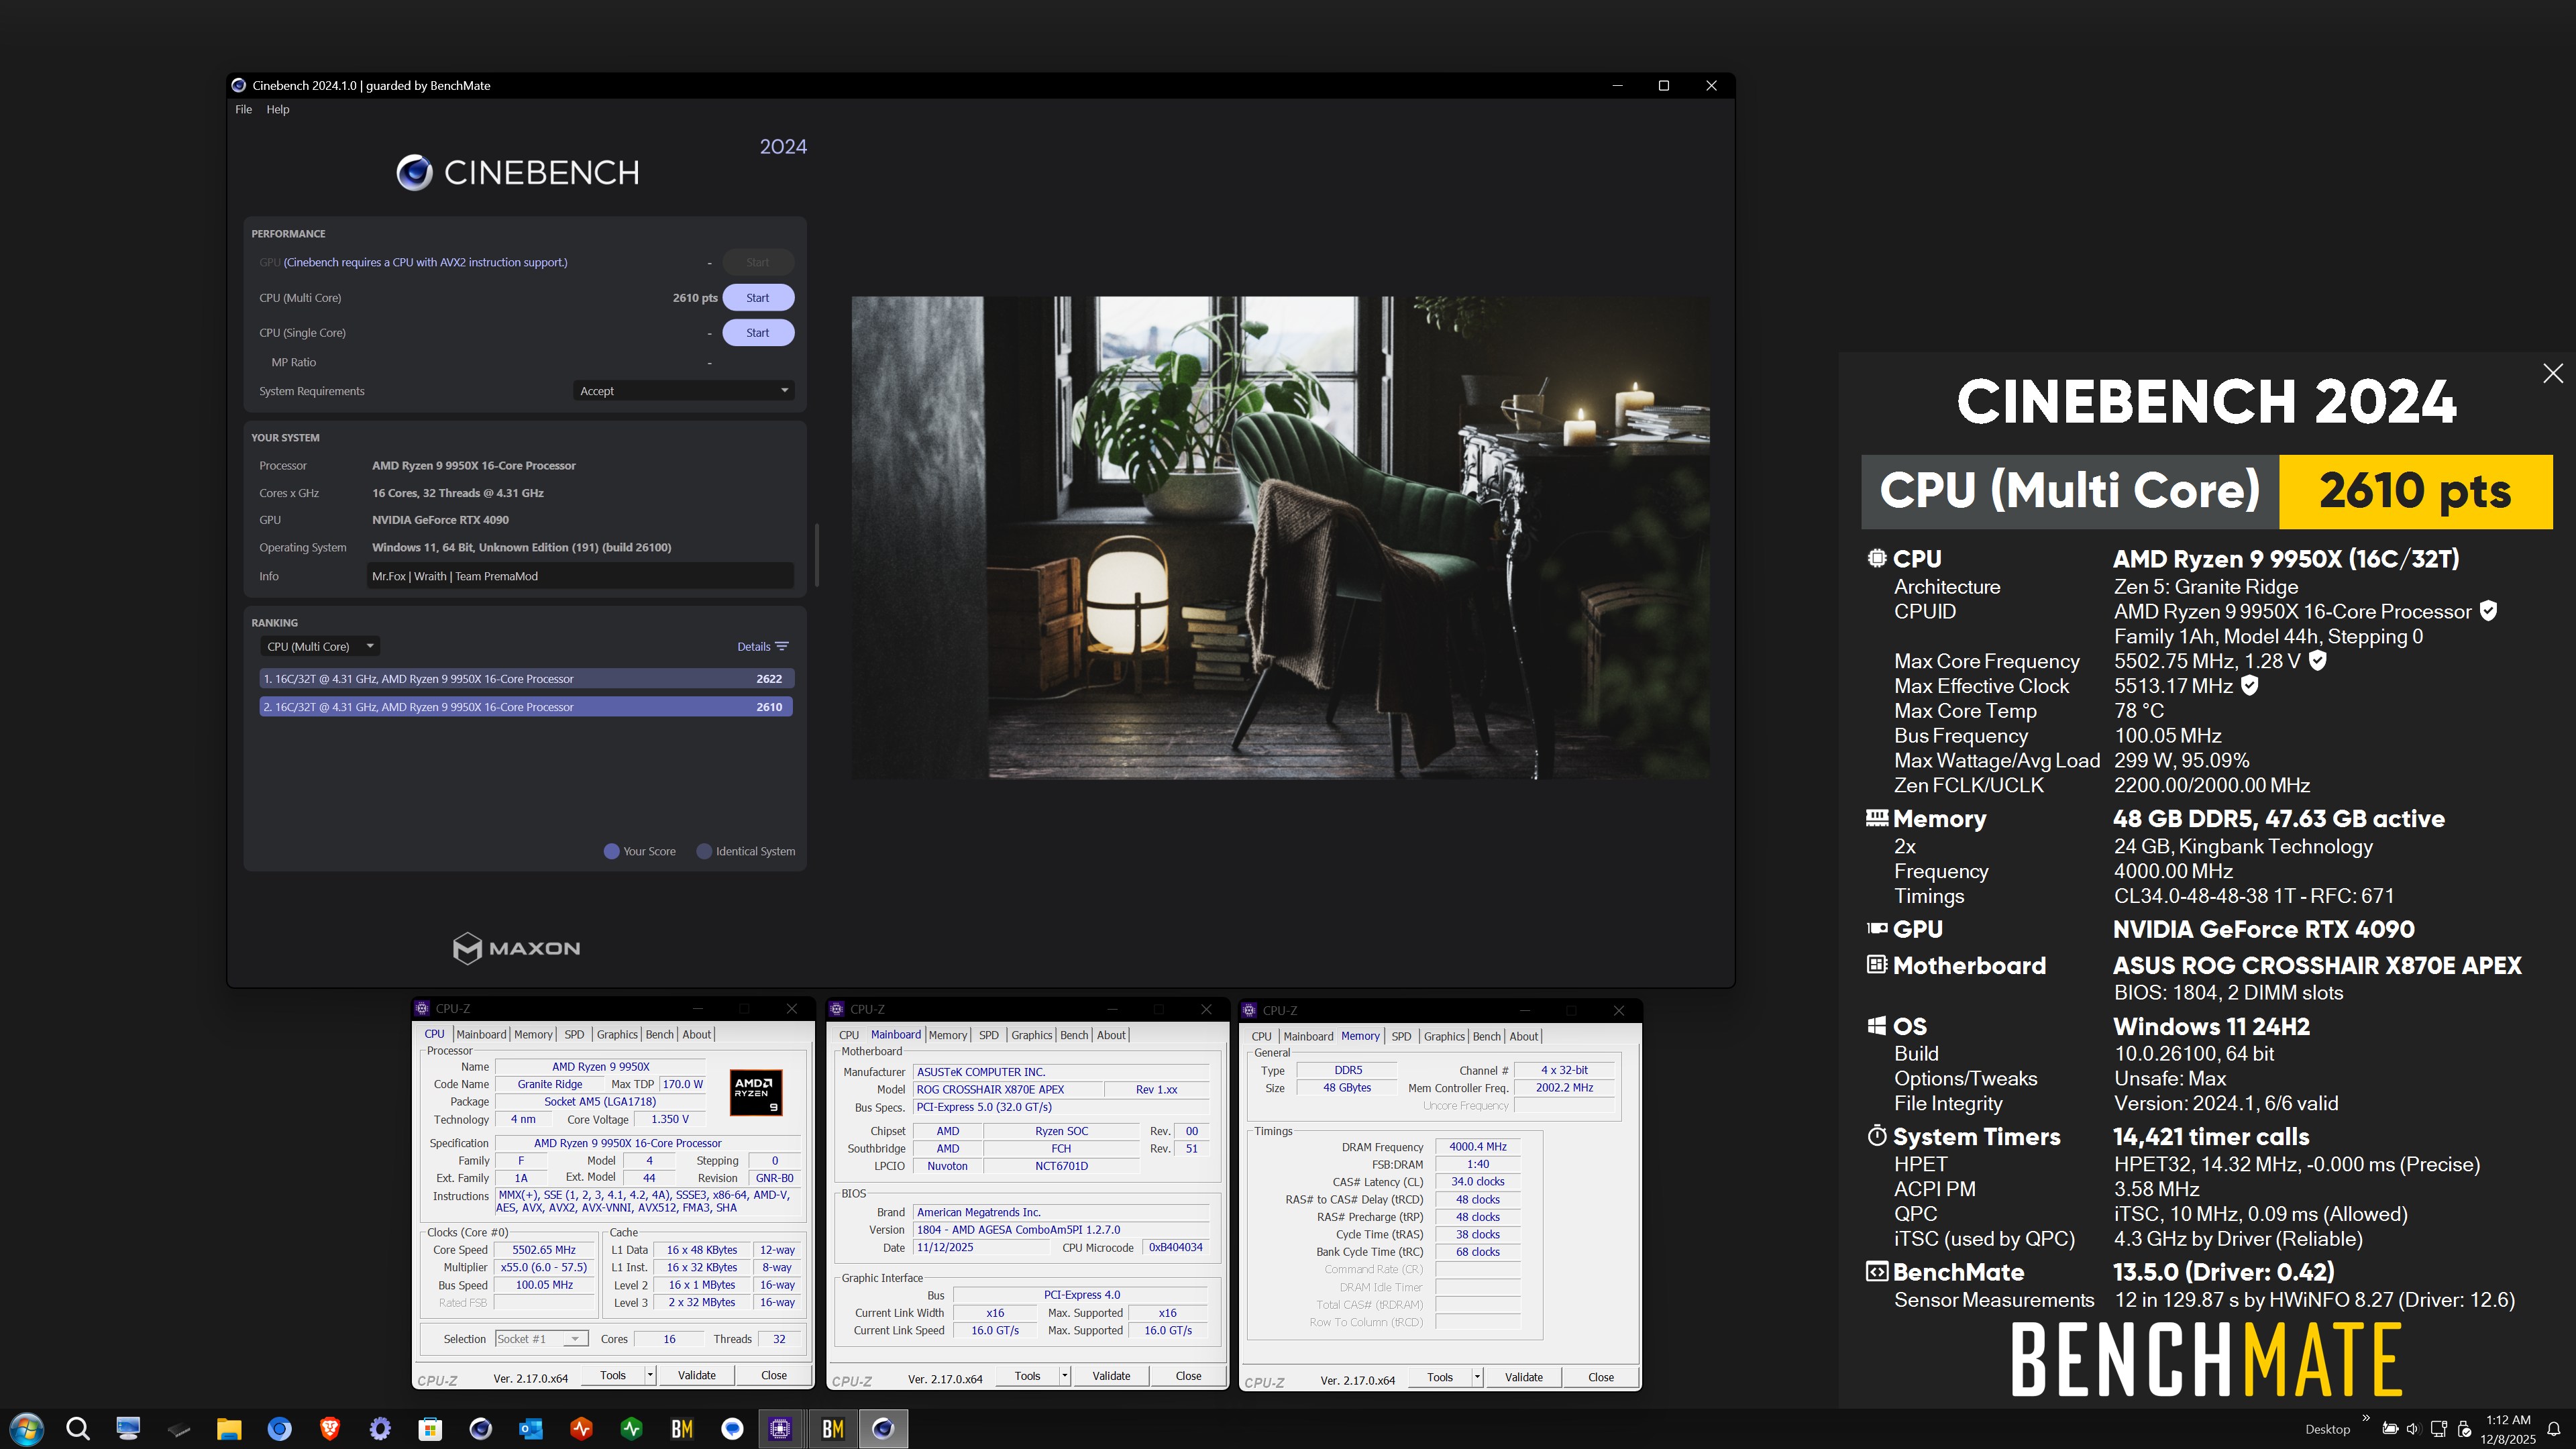Switch to SPD tab in Memory CPU-Z window
The width and height of the screenshot is (2576, 1449).
coord(1401,1036)
